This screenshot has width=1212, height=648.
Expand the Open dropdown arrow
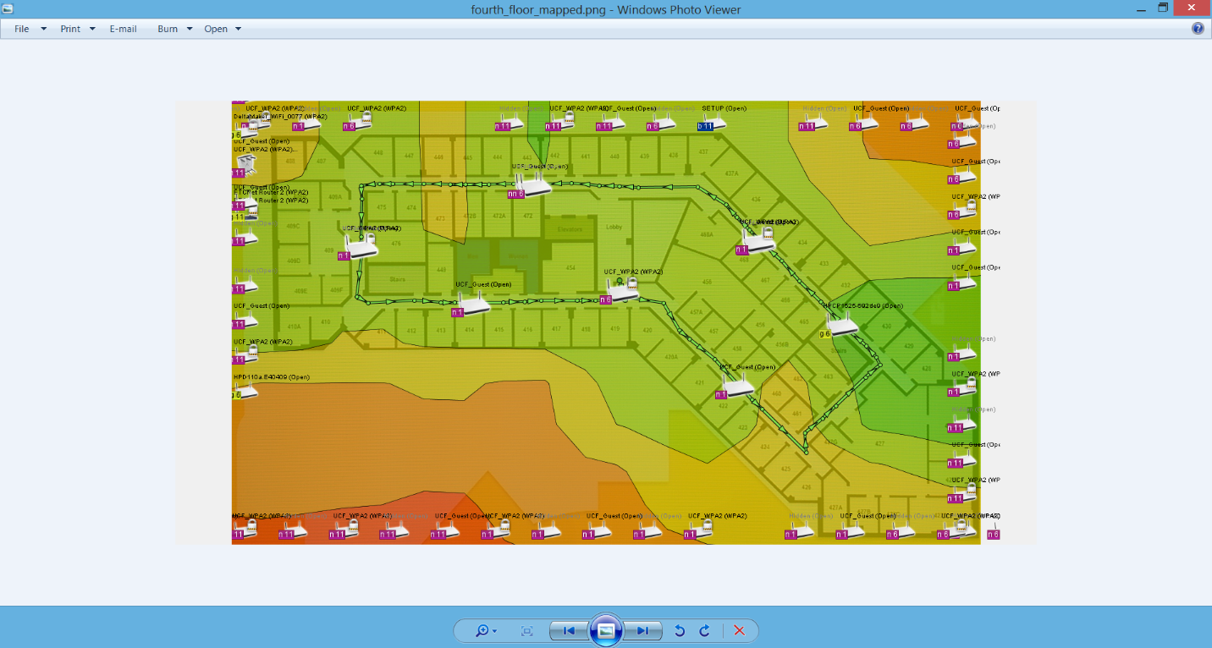click(238, 29)
